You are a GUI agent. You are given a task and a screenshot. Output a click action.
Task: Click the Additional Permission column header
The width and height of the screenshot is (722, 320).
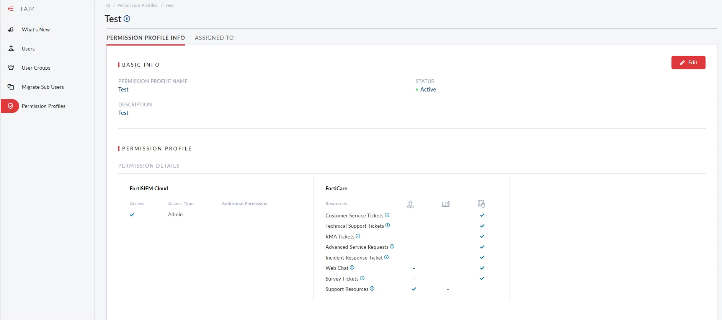pos(245,204)
